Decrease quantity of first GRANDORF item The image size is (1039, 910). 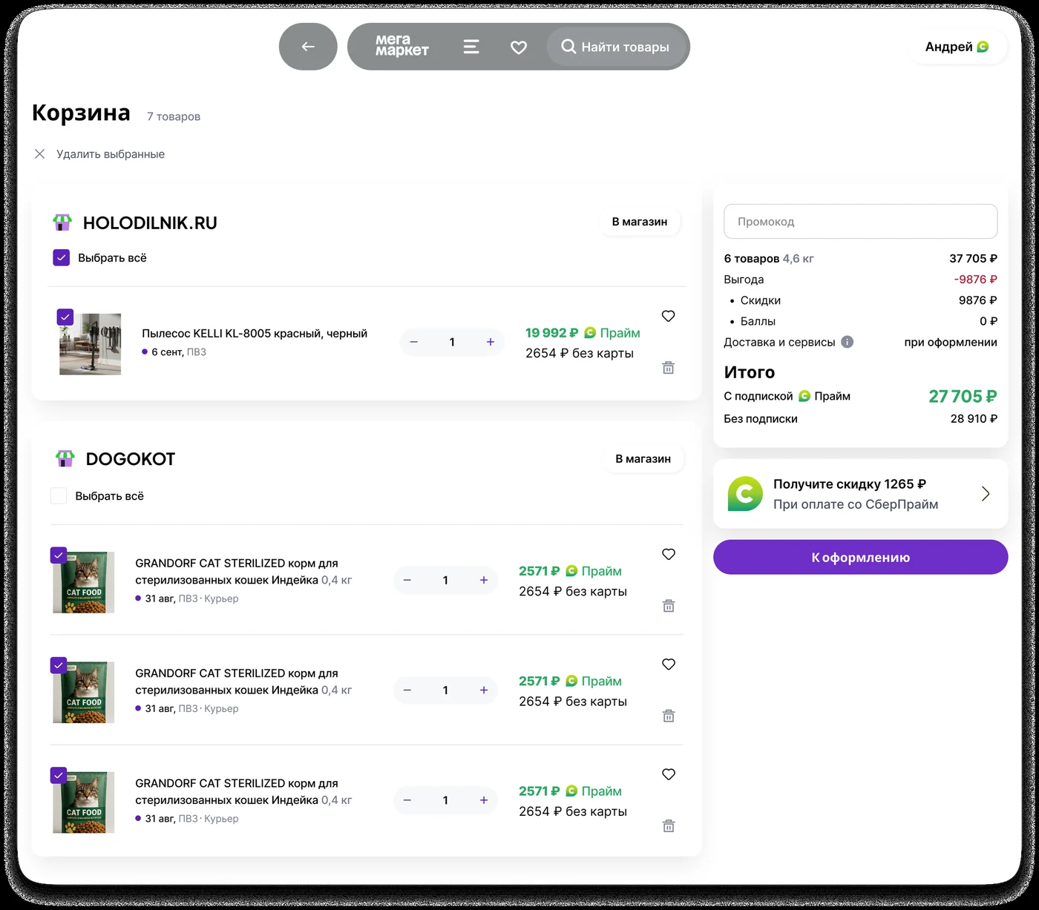pyautogui.click(x=407, y=580)
